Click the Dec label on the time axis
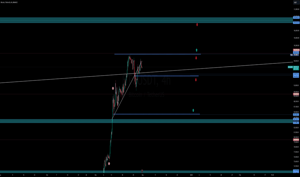This screenshot has height=177, width=300. click(x=143, y=175)
